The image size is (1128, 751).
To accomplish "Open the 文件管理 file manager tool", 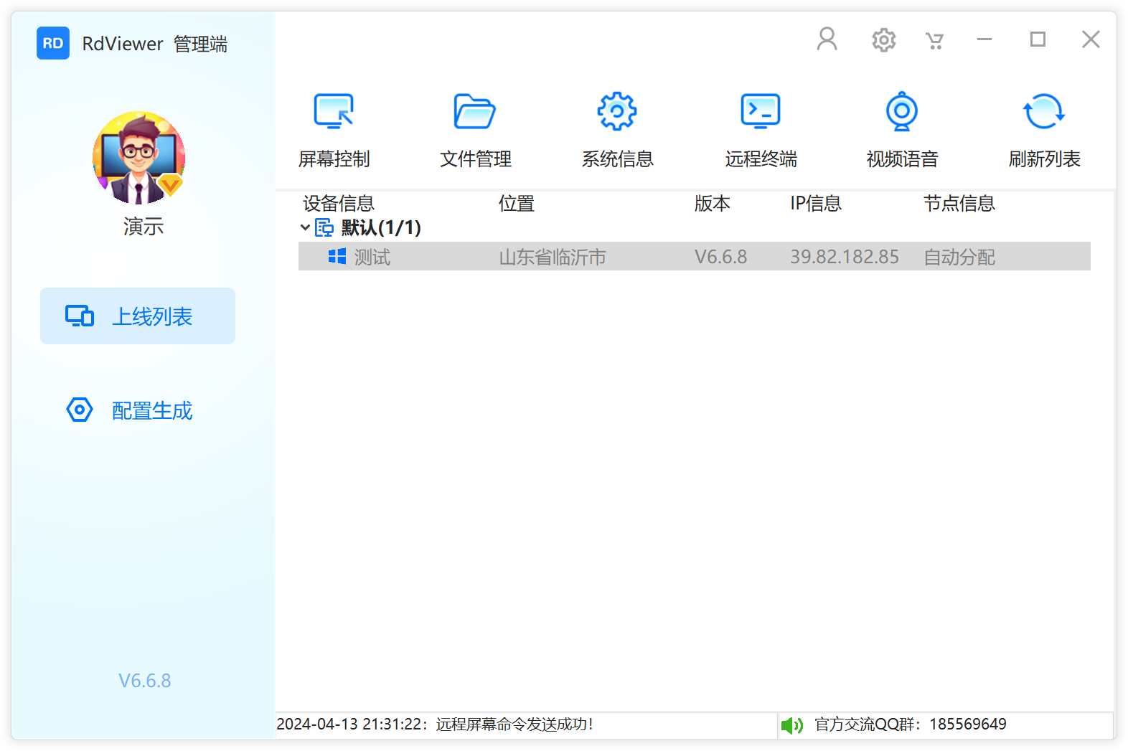I will (475, 130).
